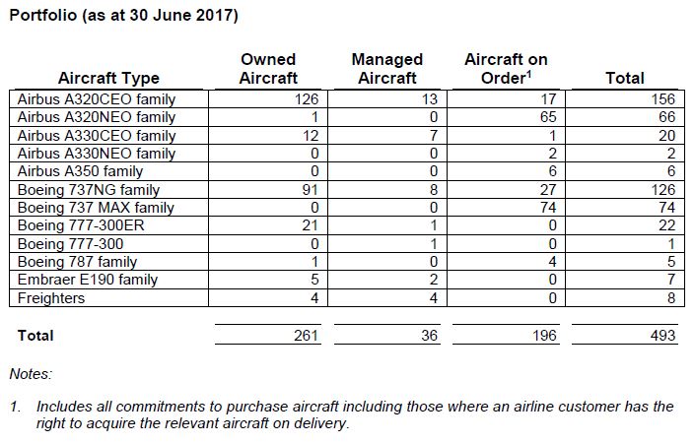
Task: Click the 'Freighters' row label
Action: (51, 297)
